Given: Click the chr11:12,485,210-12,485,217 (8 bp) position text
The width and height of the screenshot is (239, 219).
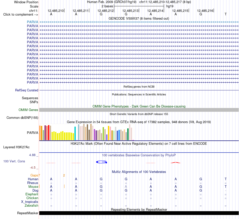Looking at the screenshot, I should pyautogui.click(x=165, y=2).
